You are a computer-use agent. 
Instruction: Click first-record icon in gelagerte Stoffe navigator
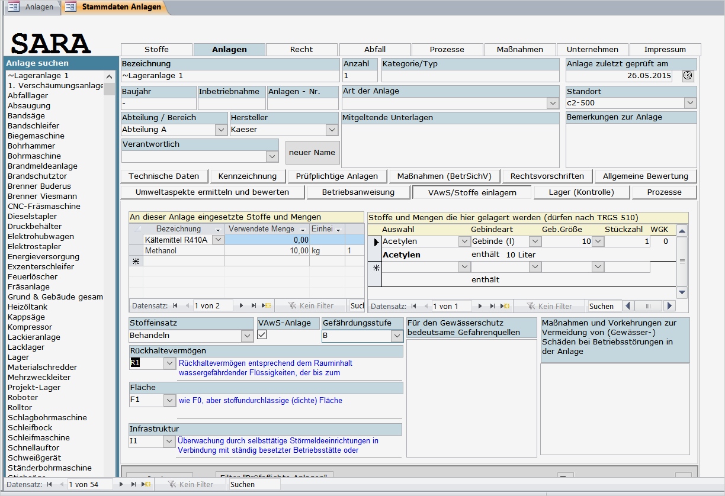pyautogui.click(x=413, y=307)
